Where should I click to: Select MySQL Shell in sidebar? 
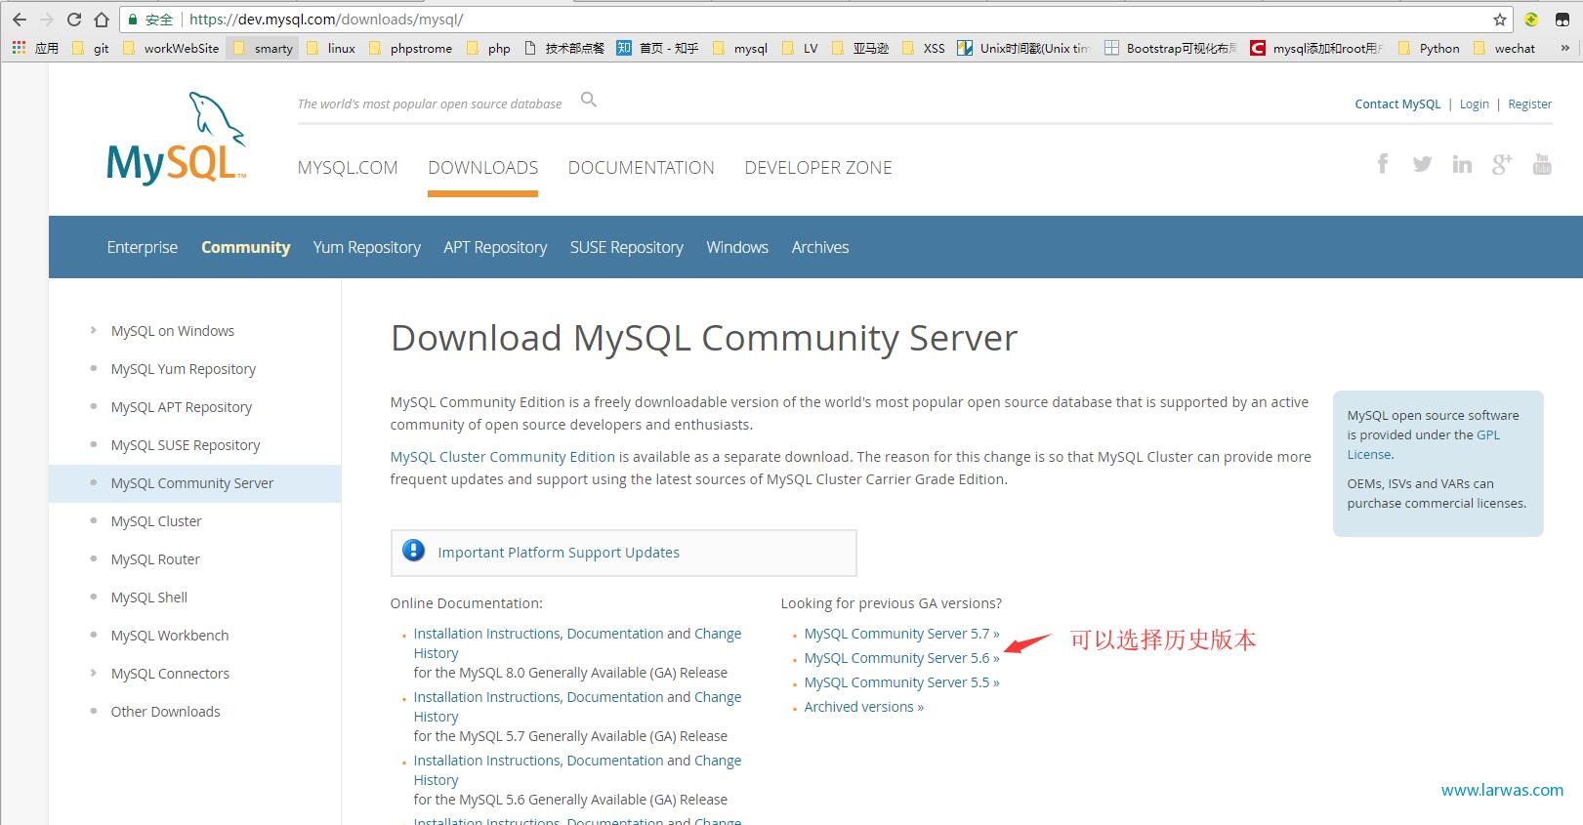149,598
